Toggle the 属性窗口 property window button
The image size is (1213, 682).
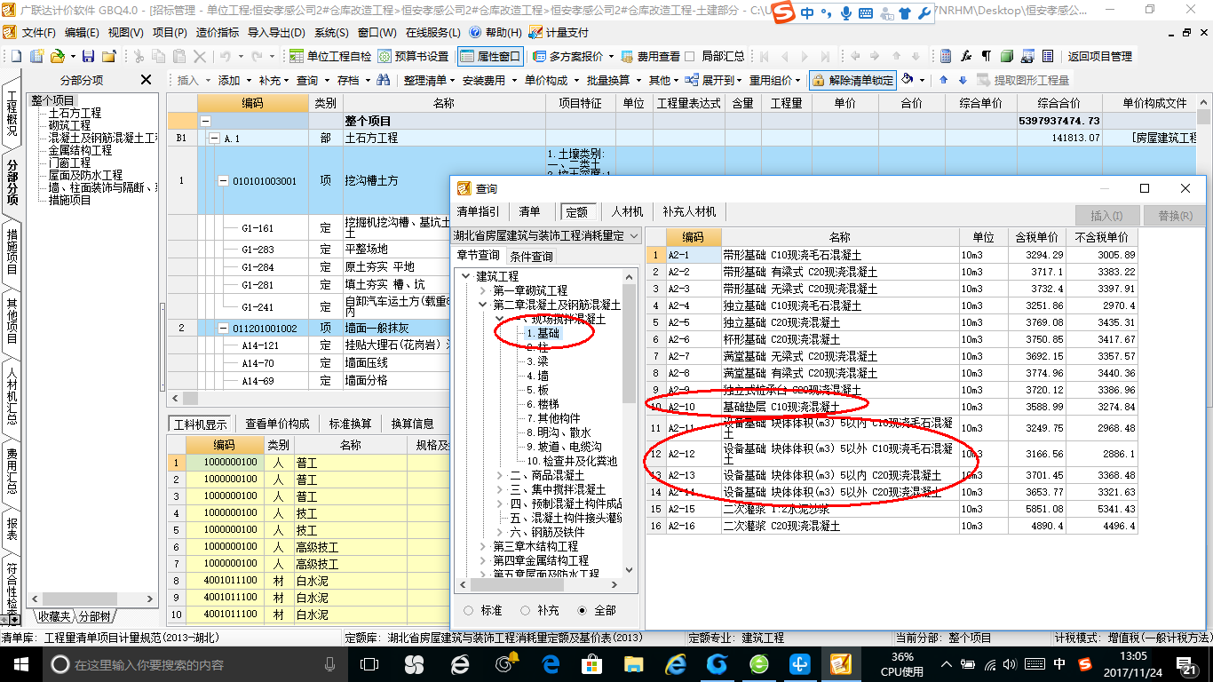point(491,56)
